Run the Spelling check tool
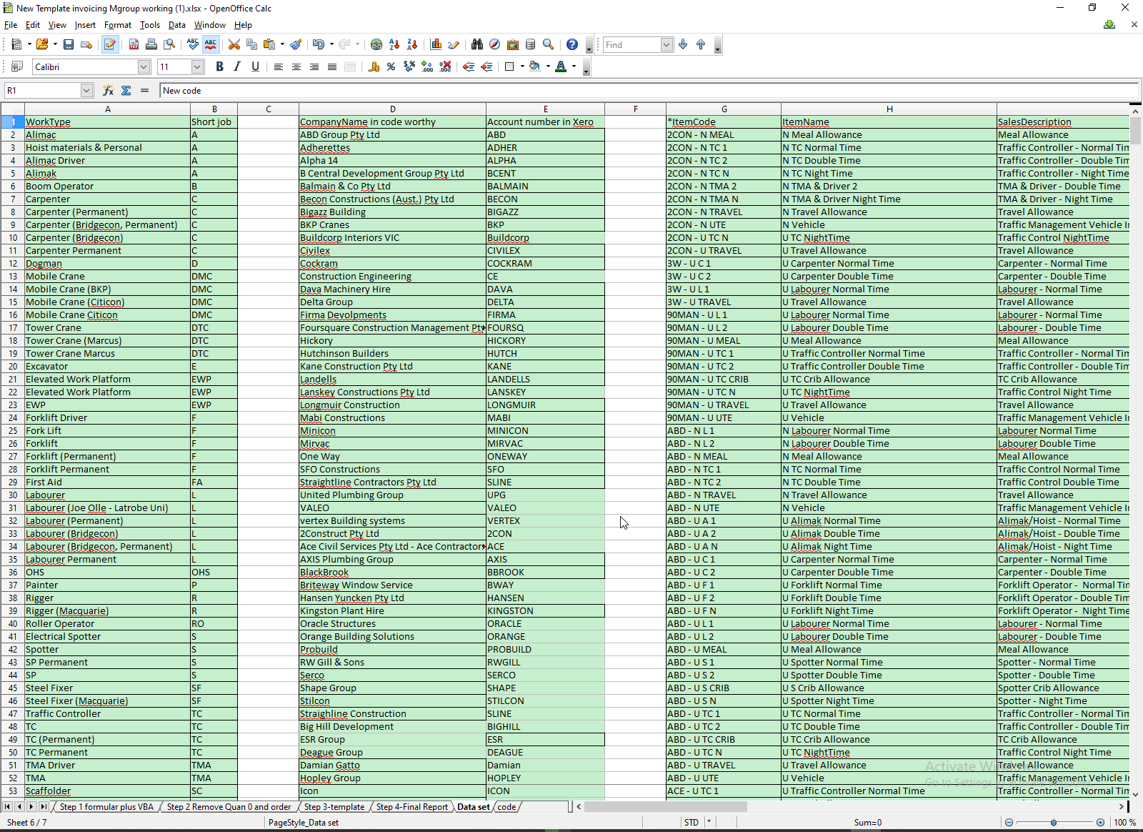Image resolution: width=1143 pixels, height=832 pixels. coord(193,44)
